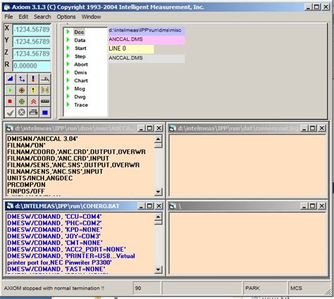Click the green arrow beside Data
This screenshot has height=299, width=334.
68,39
